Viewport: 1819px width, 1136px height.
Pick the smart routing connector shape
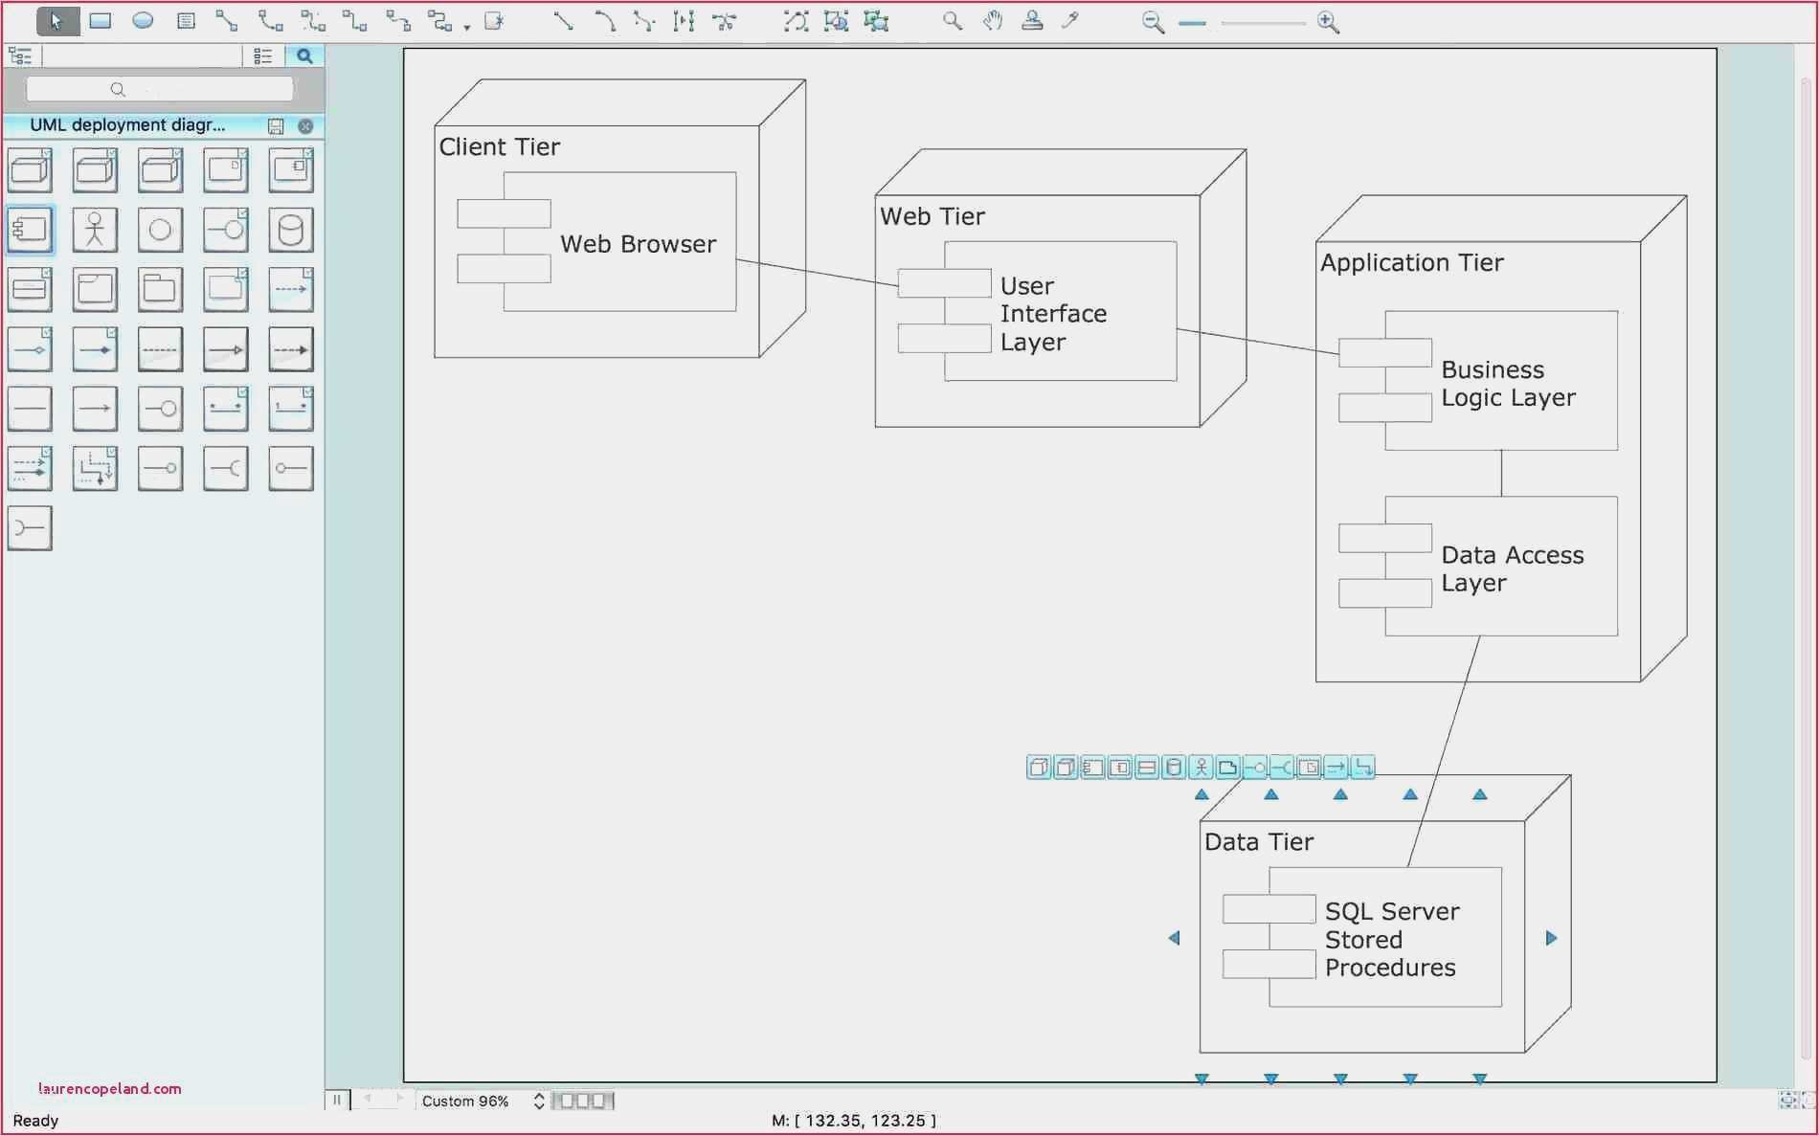point(95,468)
